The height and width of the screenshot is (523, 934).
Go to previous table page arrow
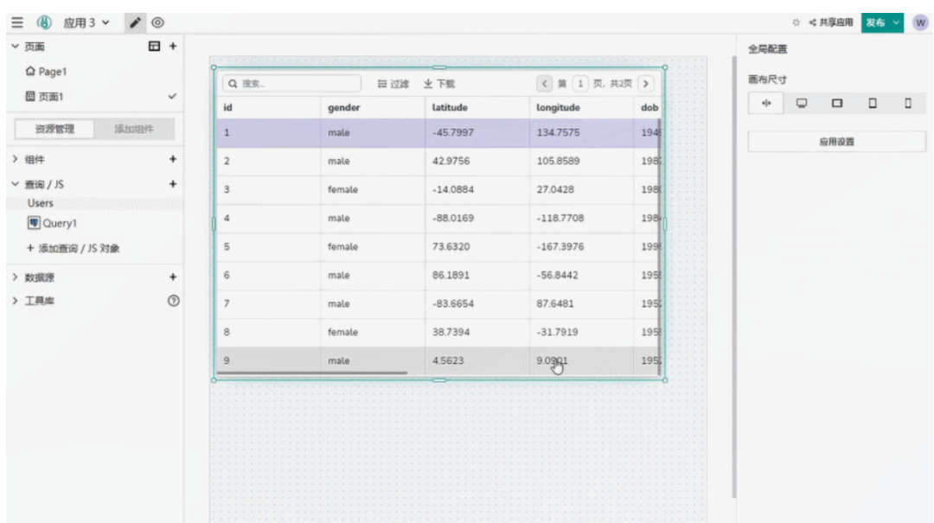(544, 84)
